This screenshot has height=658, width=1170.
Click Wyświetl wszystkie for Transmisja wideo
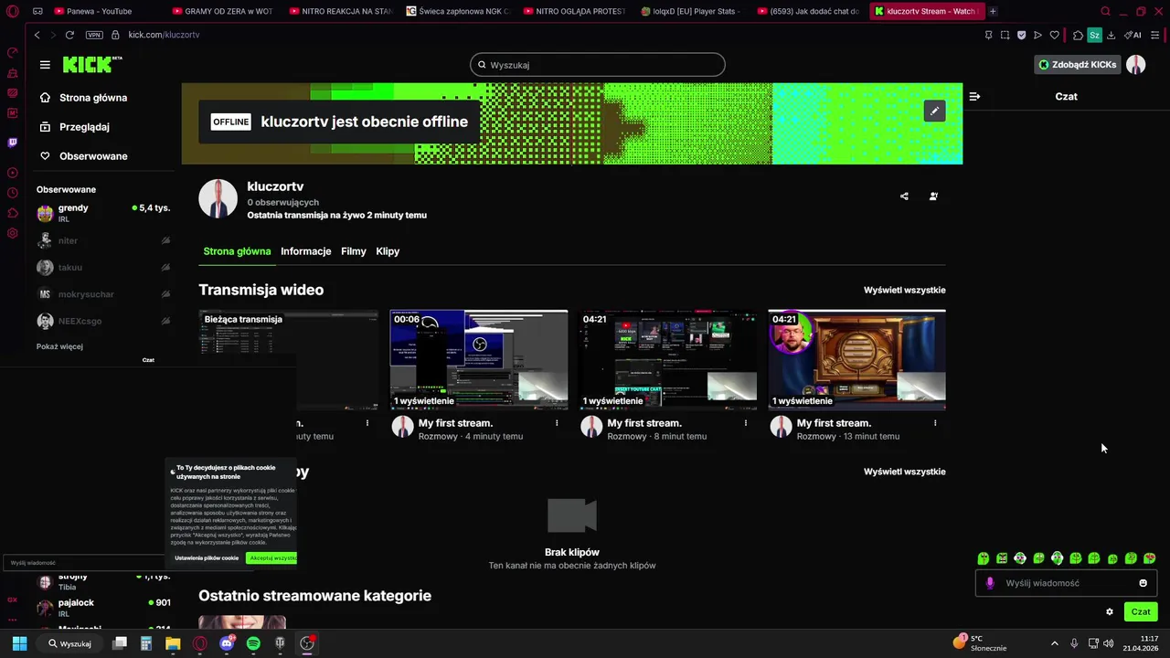[x=905, y=290]
